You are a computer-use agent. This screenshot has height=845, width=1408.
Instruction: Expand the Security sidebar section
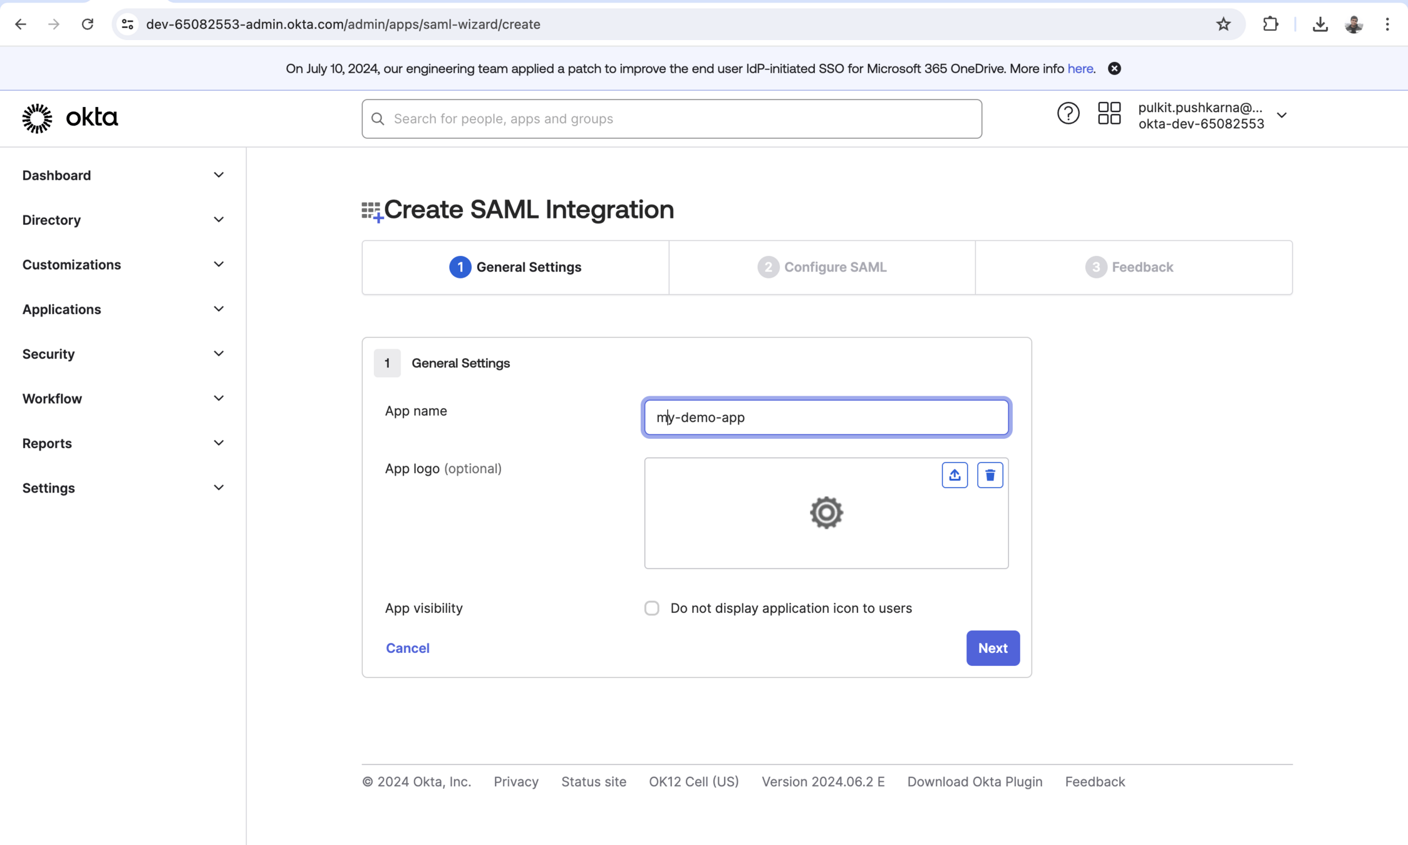(123, 354)
